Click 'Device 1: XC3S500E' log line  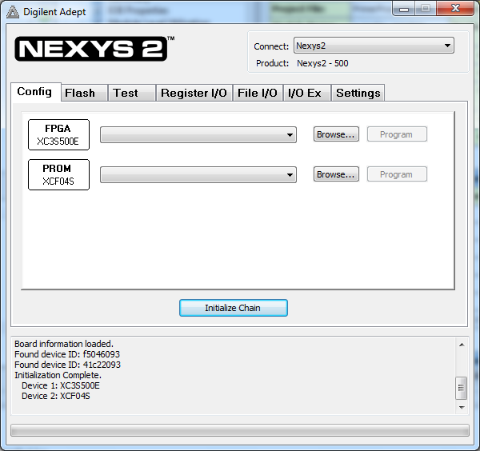tap(61, 385)
